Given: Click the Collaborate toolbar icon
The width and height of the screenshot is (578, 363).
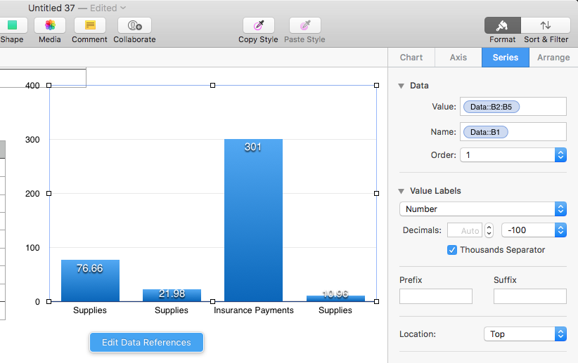Looking at the screenshot, I should click(134, 25).
